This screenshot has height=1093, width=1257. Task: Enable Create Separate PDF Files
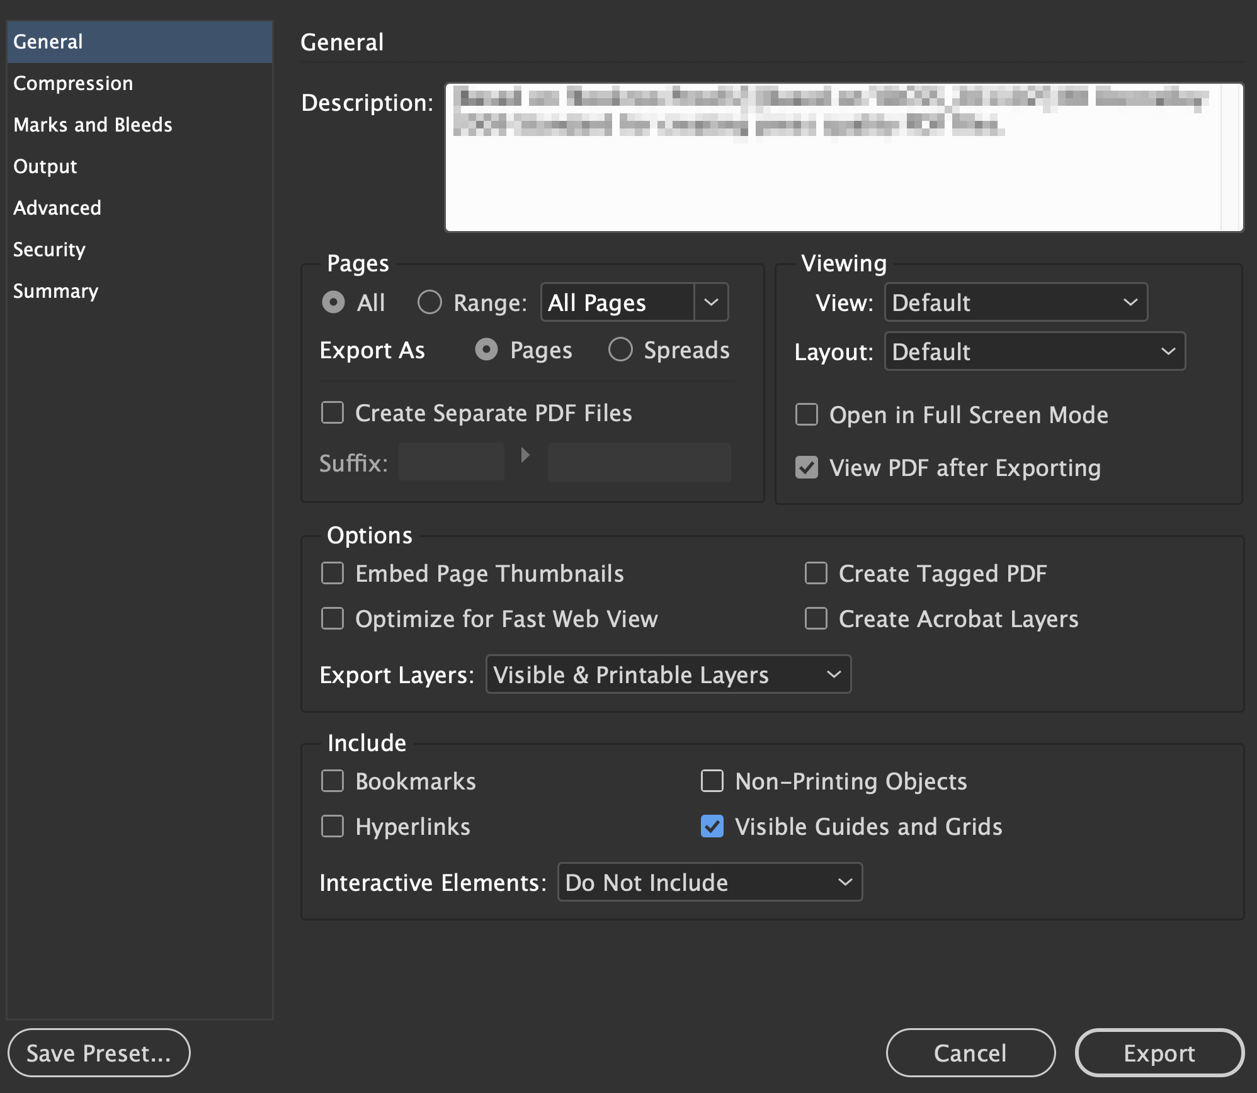(x=333, y=412)
